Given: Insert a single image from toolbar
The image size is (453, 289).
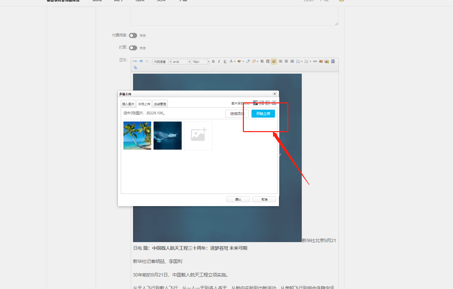Looking at the screenshot, I should pyautogui.click(x=321, y=61).
